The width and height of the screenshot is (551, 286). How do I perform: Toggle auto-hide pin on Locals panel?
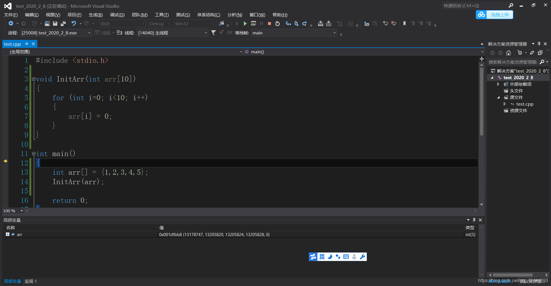(x=474, y=220)
